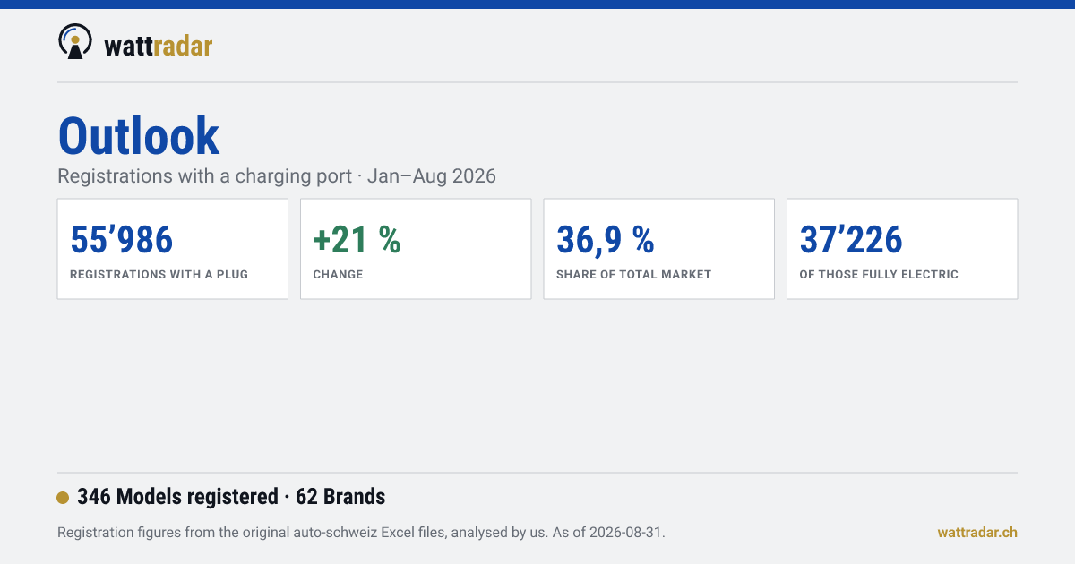Click the wattradar brand name text
The image size is (1075, 564).
pos(159,46)
